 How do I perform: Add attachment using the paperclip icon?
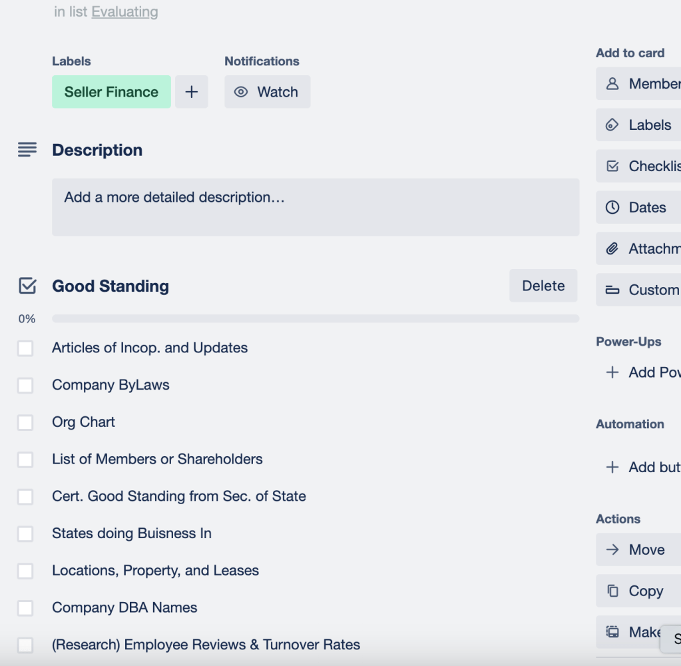612,249
